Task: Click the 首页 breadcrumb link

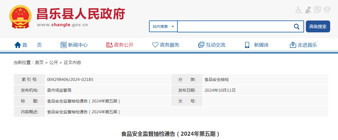Action: (39, 63)
